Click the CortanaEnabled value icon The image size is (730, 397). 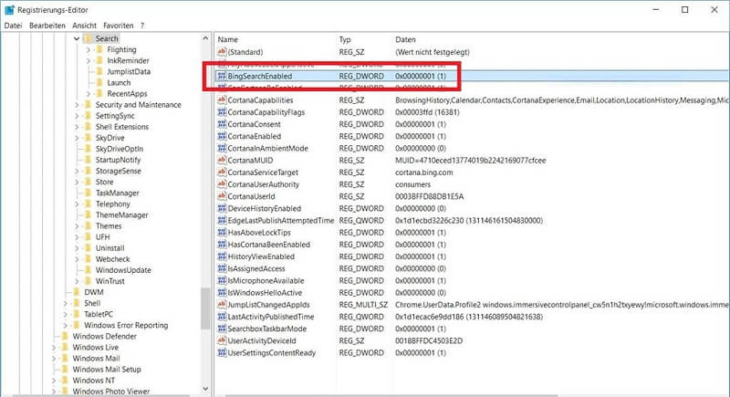click(x=222, y=136)
